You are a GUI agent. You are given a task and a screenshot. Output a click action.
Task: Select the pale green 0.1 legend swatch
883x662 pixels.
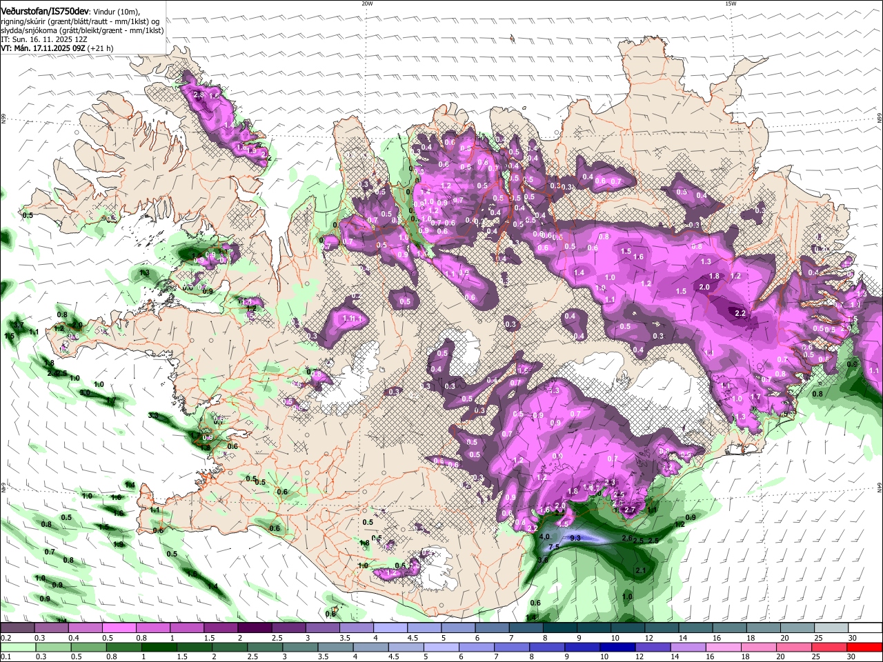(17, 647)
